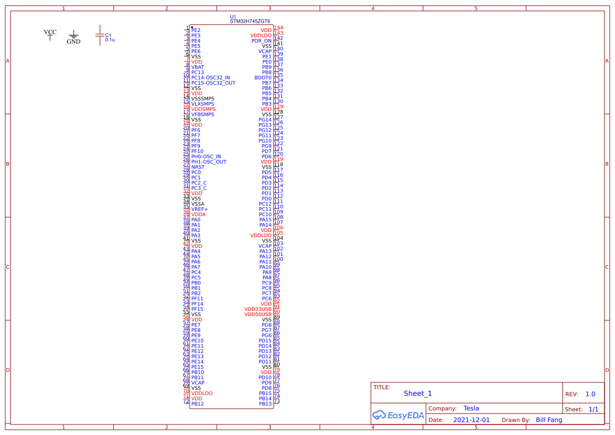Click the PB12 pin label
The image size is (615, 435).
tap(198, 403)
